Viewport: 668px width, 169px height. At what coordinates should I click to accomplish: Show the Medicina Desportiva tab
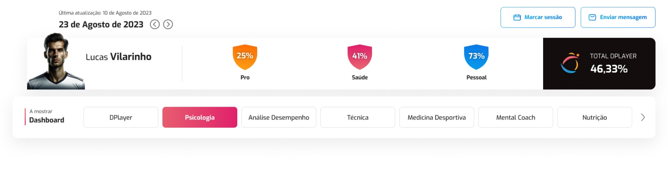(x=437, y=117)
